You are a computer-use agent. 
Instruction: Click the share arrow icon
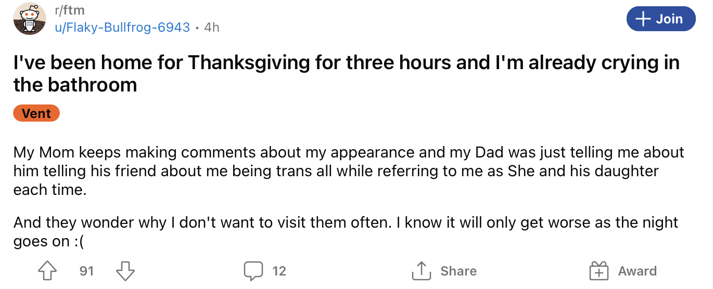pyautogui.click(x=420, y=271)
